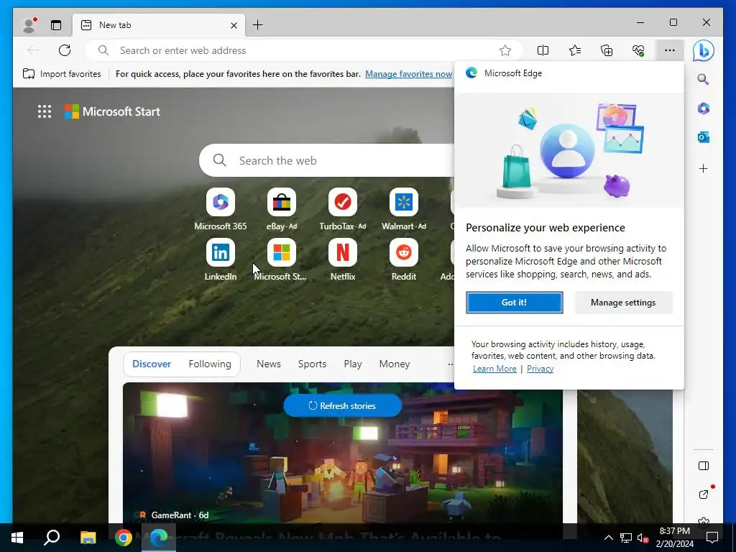Click Import favorites on favorites bar

click(x=62, y=74)
